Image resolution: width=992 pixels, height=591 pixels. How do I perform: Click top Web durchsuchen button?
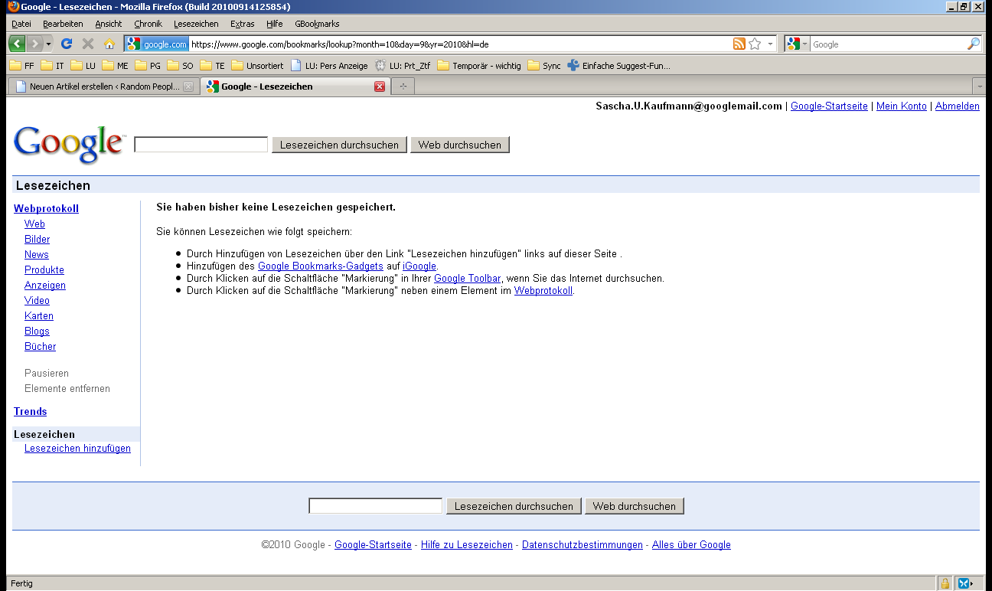[460, 145]
